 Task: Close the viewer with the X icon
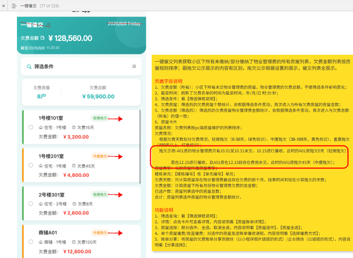3,6
